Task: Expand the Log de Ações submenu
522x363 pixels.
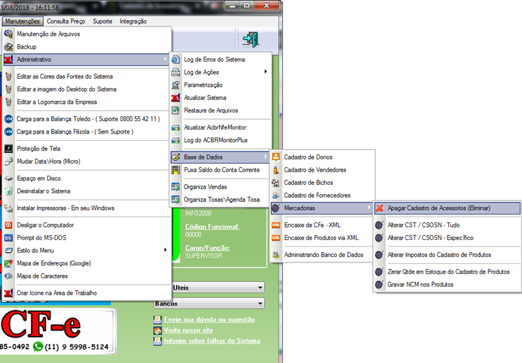Action: (x=266, y=72)
